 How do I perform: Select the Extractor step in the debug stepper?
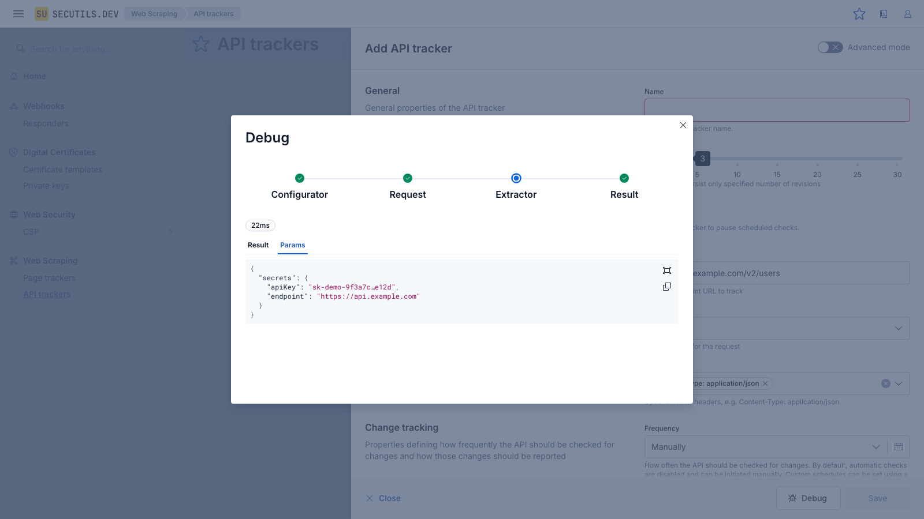pos(516,179)
